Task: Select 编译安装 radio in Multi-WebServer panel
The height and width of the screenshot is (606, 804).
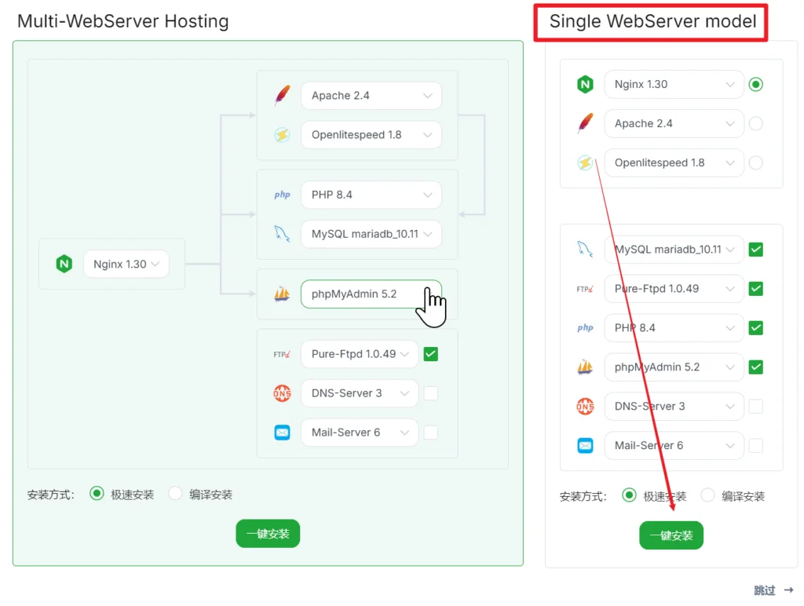Action: pos(175,494)
